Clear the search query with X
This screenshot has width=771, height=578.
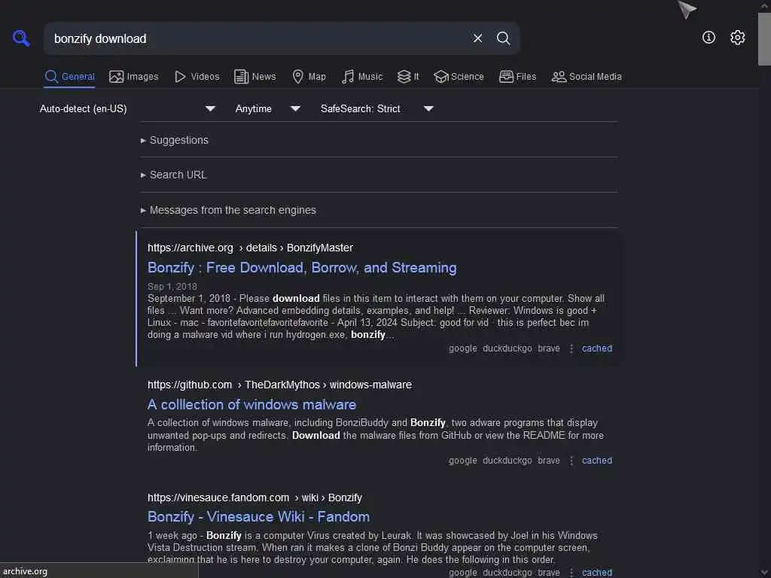click(477, 38)
